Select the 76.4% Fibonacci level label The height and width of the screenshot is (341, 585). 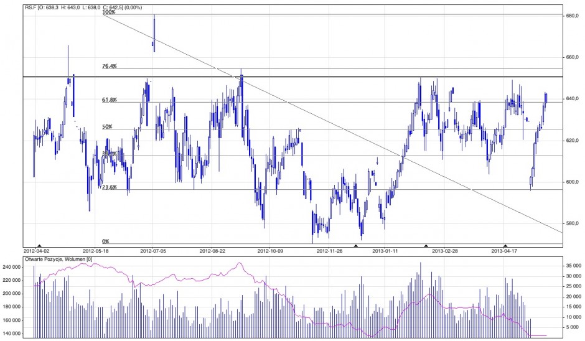tap(110, 66)
